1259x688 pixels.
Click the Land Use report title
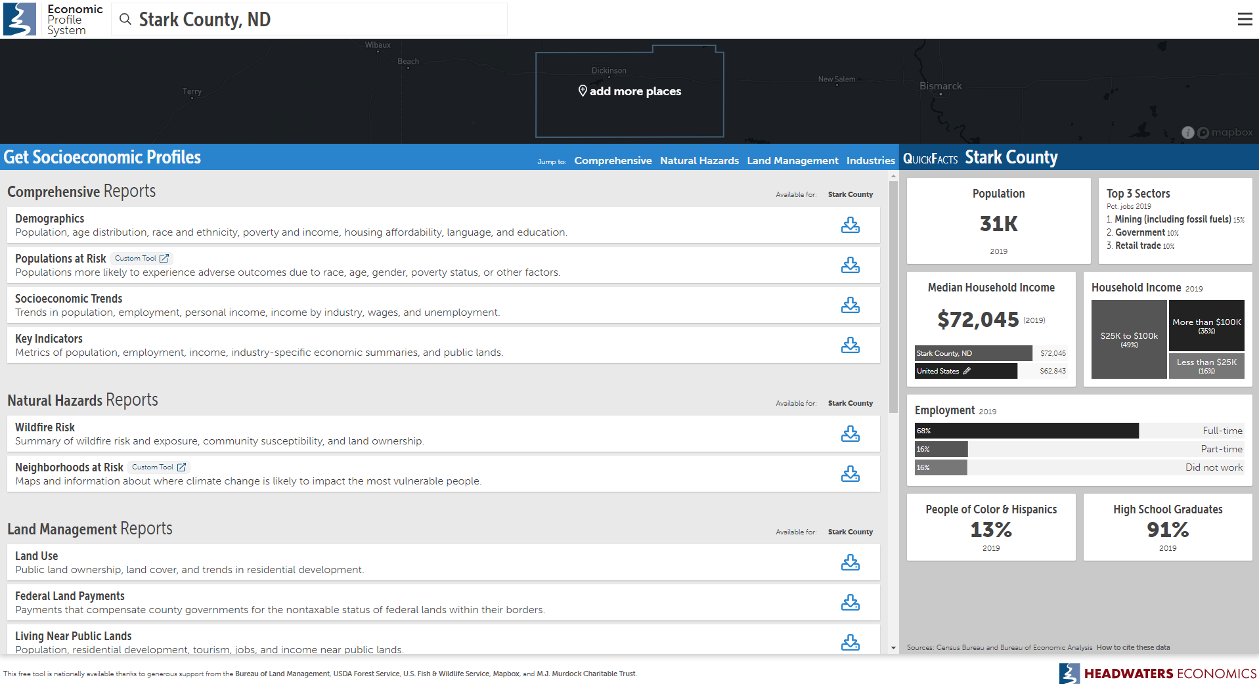(x=37, y=556)
